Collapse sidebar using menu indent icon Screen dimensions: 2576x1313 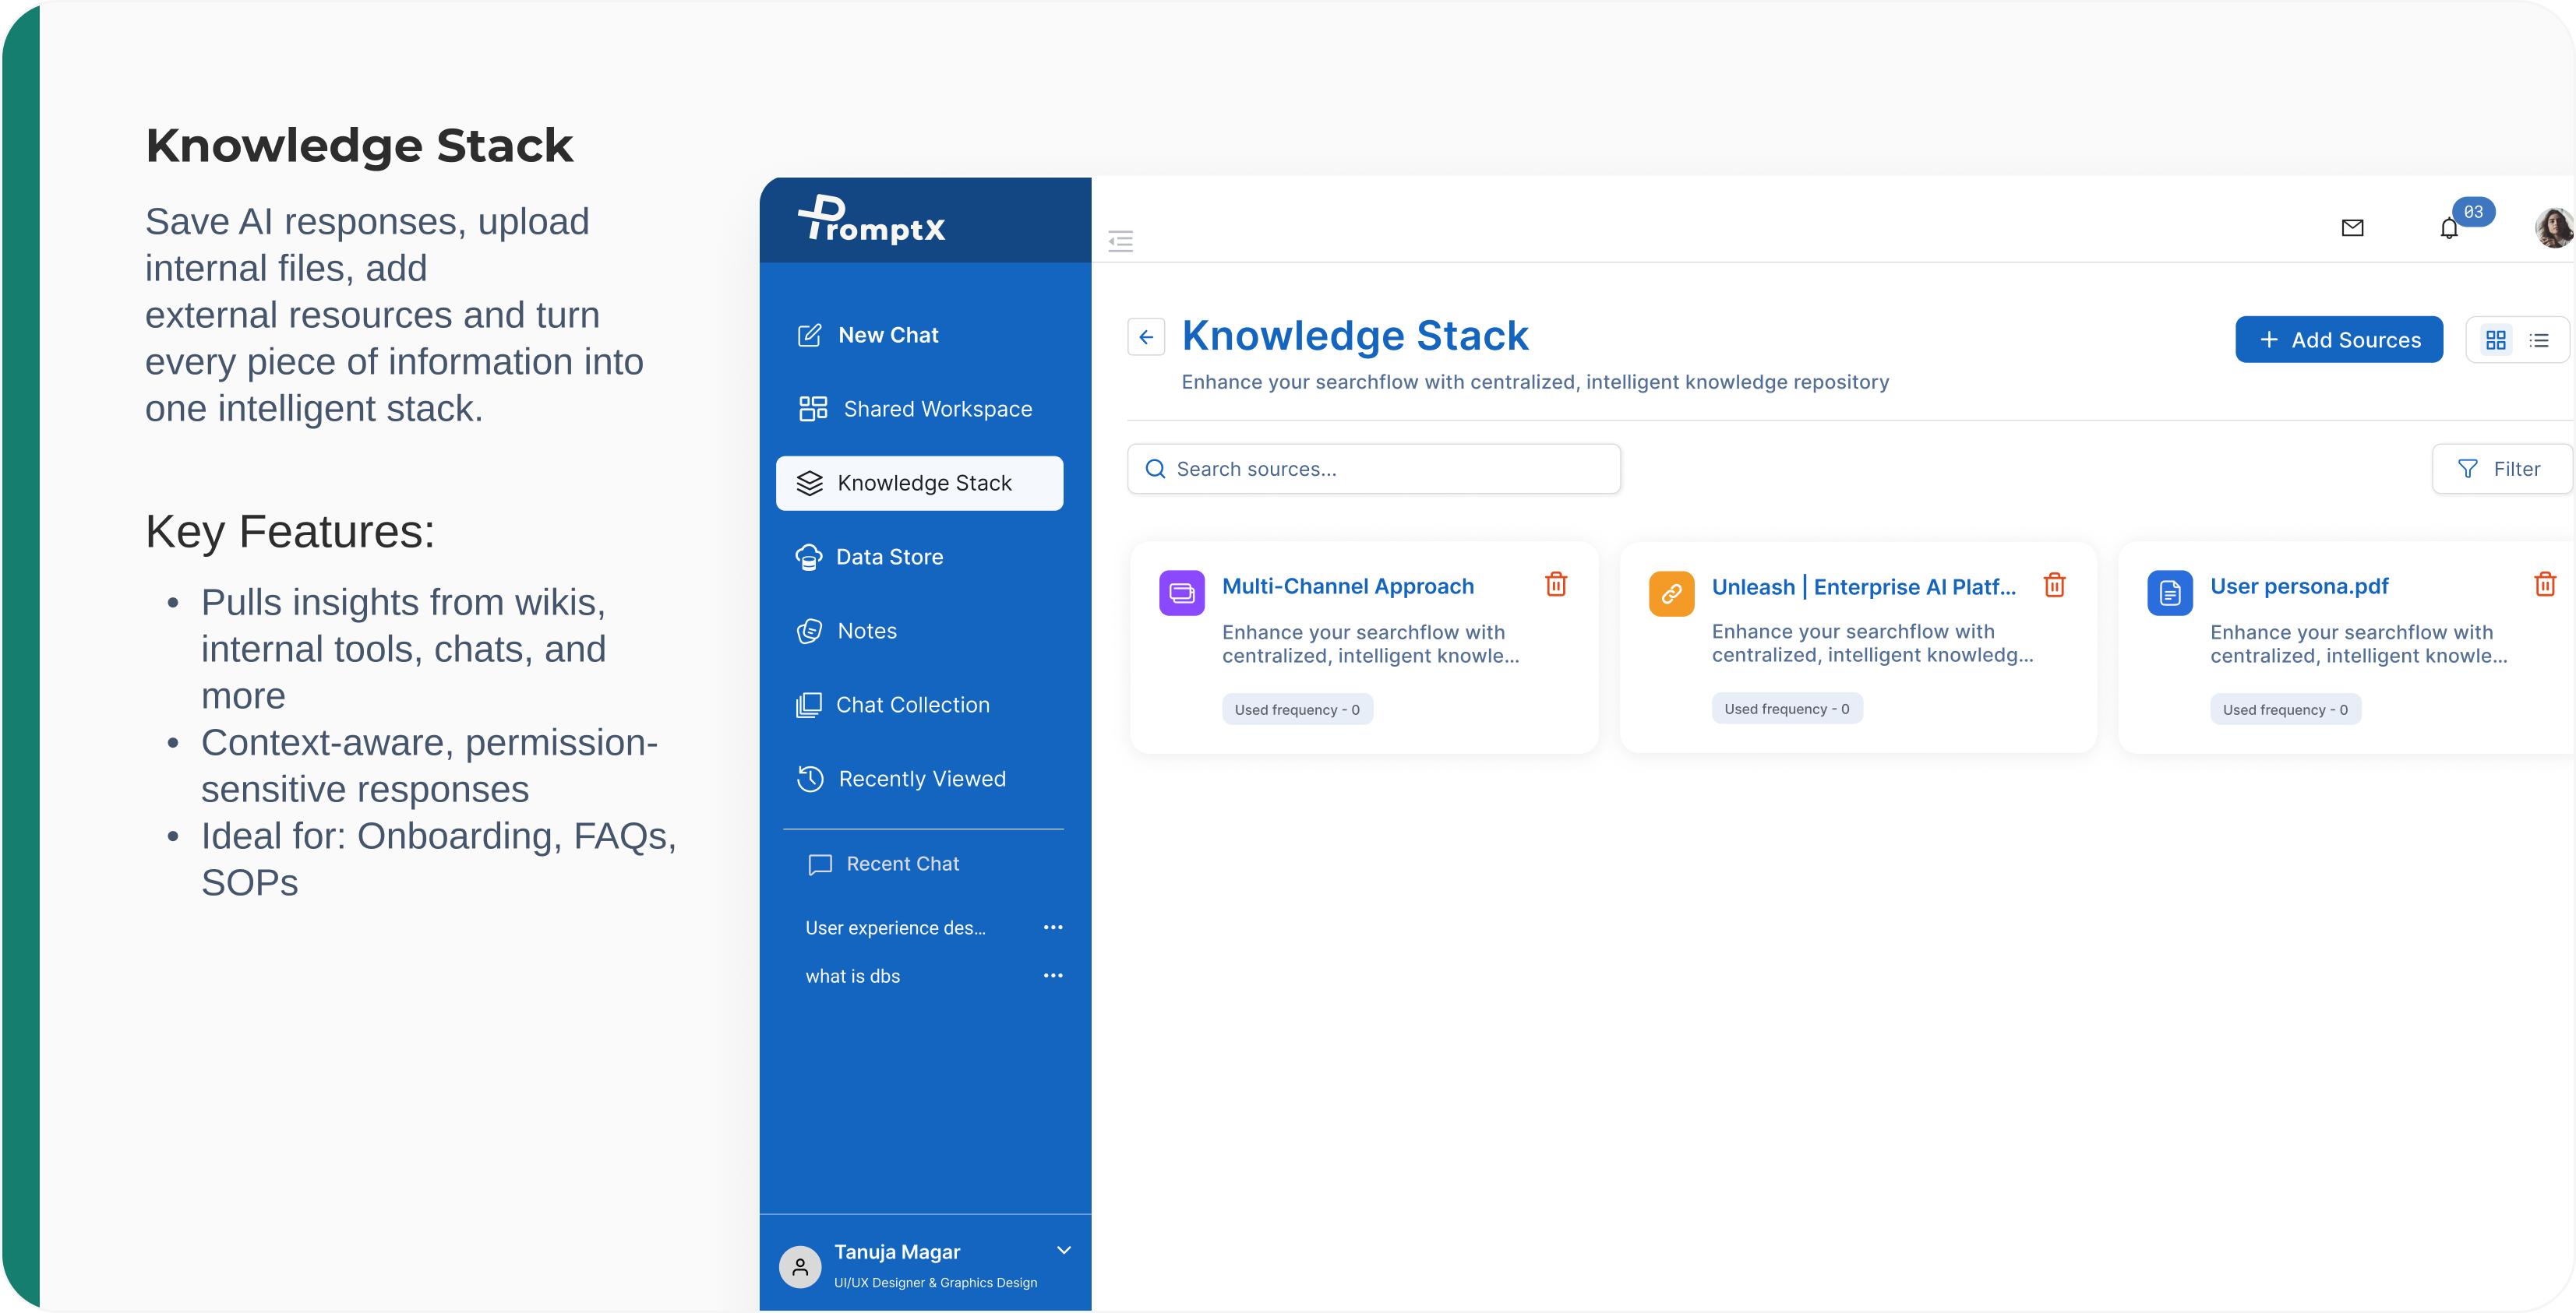click(1120, 241)
